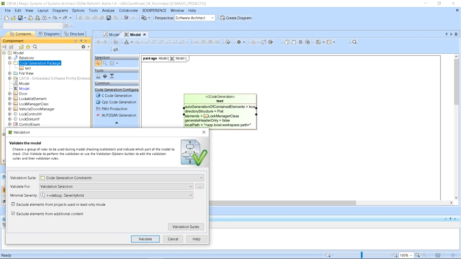Screen dimensions: 461x259
Task: Click the Validation checkbox icon in main toolbar
Action: (x=126, y=18)
